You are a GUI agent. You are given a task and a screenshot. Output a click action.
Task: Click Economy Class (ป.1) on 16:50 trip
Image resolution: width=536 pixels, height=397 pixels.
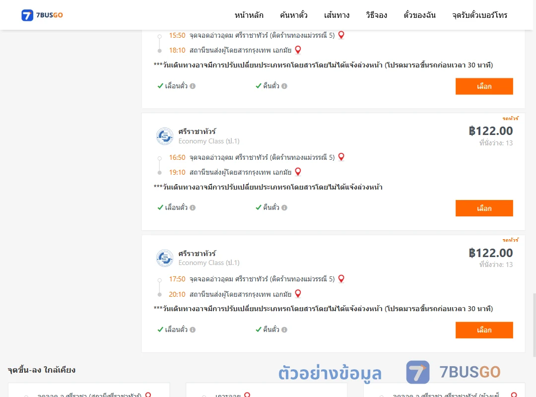(x=209, y=141)
